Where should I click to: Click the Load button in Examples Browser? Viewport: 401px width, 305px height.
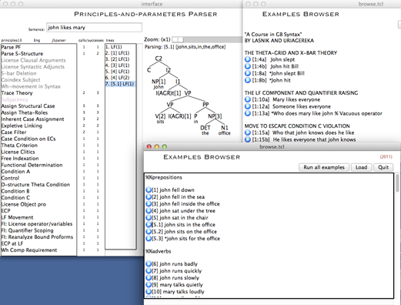point(361,167)
